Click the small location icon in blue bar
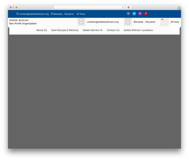Image resolution: width=189 pixels, height=160 pixels. point(52,14)
